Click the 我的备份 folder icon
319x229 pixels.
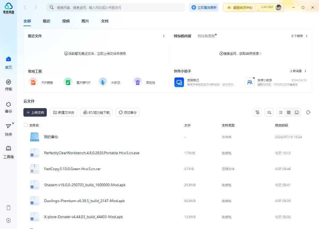pyautogui.click(x=35, y=137)
